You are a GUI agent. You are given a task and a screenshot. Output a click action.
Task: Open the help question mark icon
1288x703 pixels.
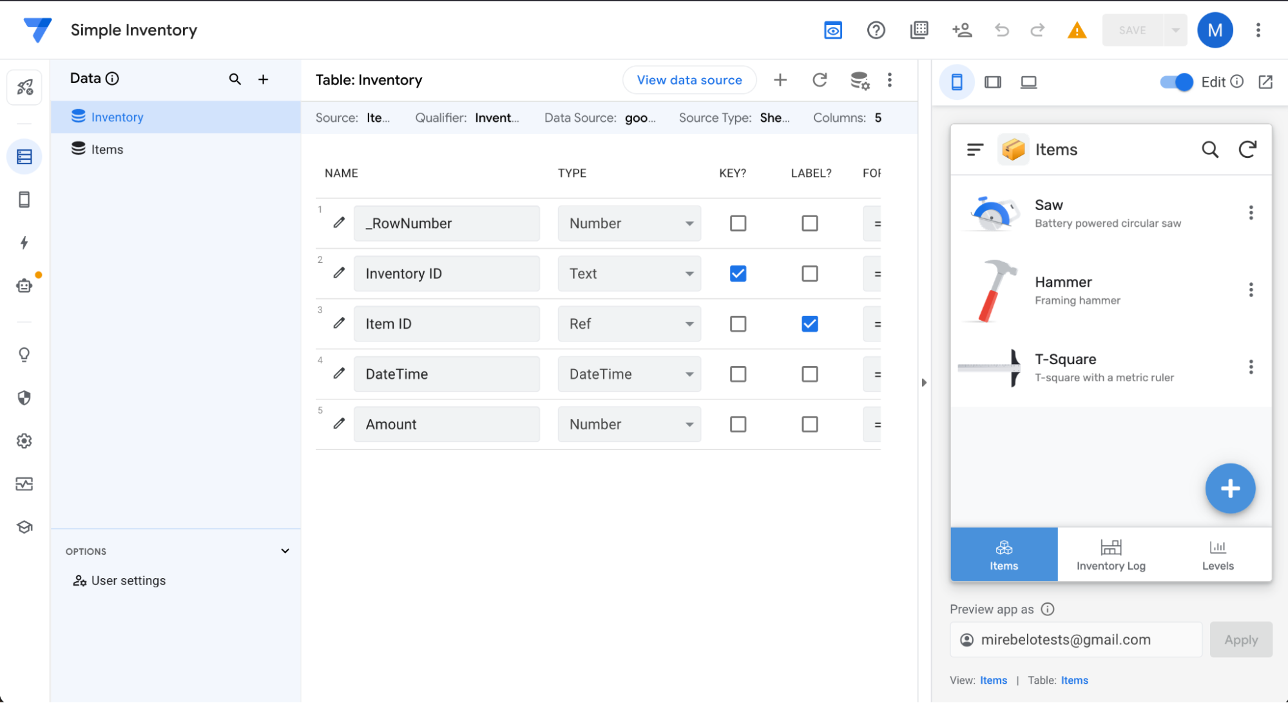[876, 30]
